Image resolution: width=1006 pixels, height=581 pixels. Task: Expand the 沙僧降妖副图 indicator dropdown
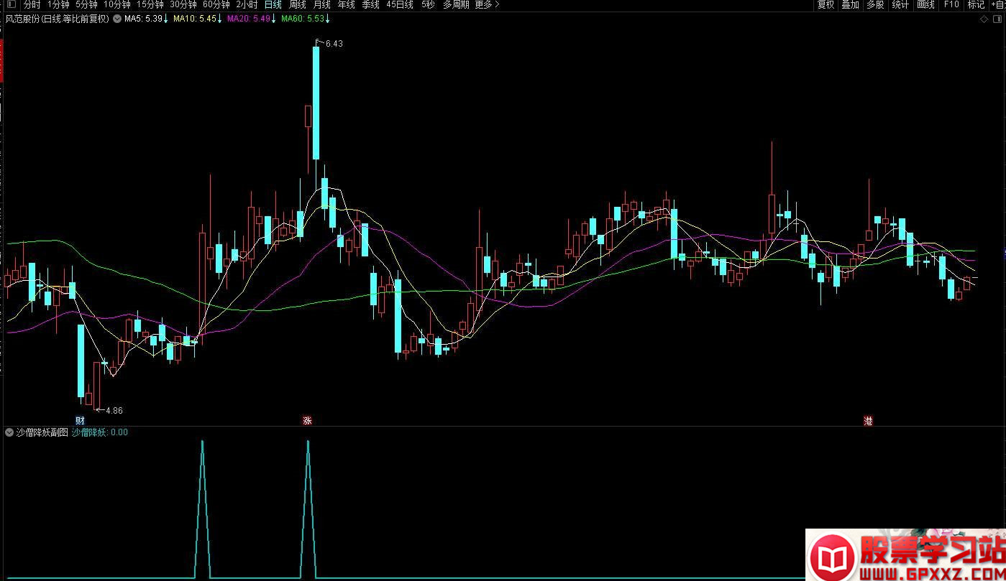tap(9, 432)
